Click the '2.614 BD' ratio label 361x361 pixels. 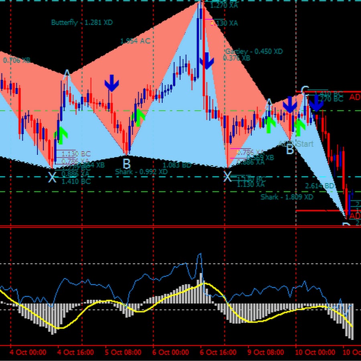(319, 186)
